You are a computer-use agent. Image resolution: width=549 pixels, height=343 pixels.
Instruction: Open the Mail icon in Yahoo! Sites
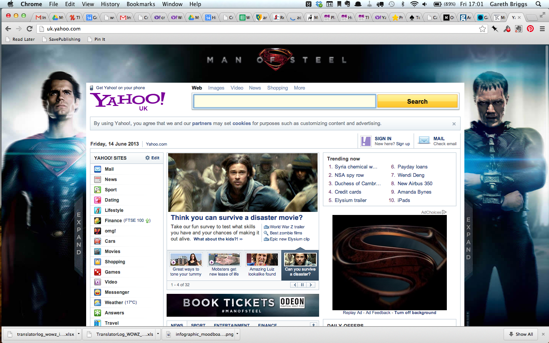98,169
